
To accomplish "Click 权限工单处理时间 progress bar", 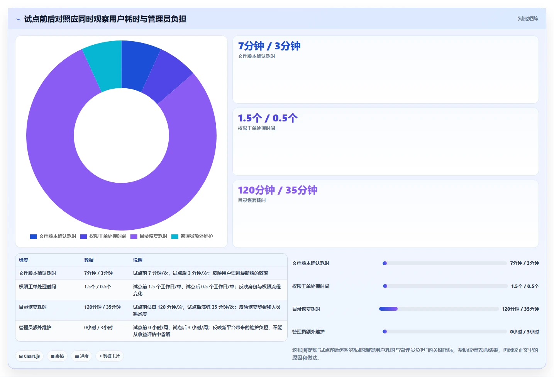I will 445,286.
